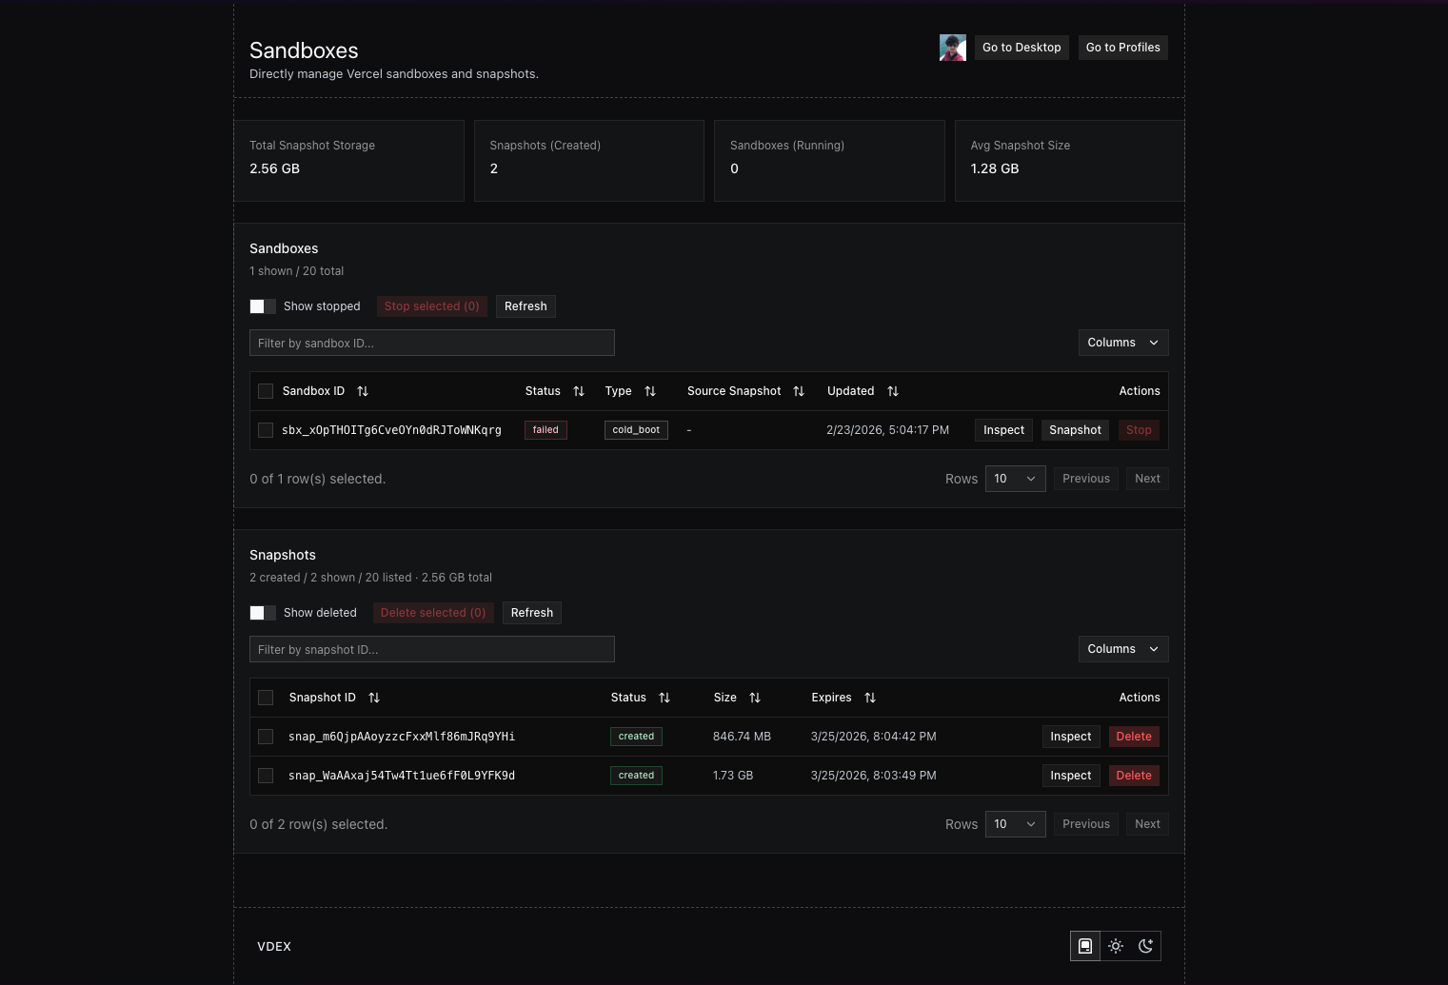This screenshot has width=1448, height=985.
Task: Open Columns dropdown in Sandboxes section
Action: point(1123,343)
